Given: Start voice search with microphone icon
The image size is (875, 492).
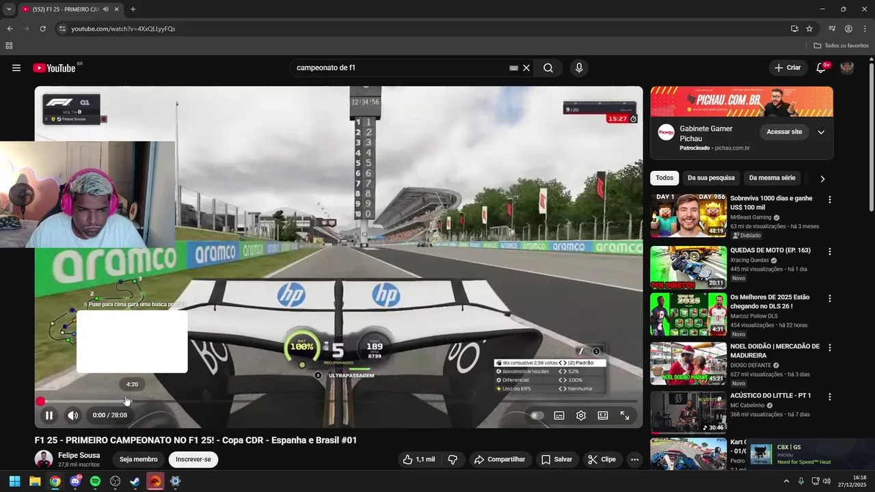Looking at the screenshot, I should tap(579, 68).
